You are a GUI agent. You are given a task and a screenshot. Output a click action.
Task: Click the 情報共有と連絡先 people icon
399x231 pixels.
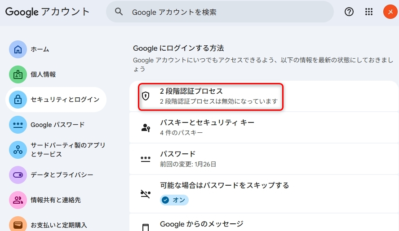pos(18,200)
